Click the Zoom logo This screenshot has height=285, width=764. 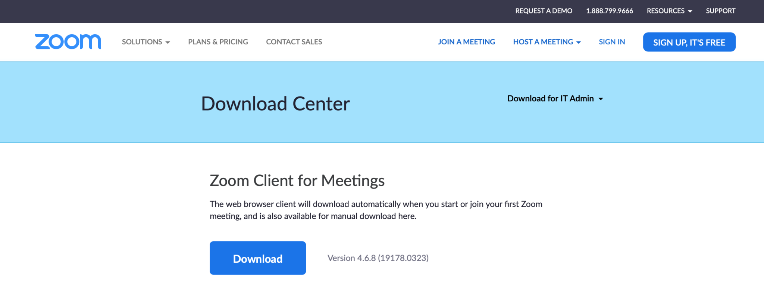68,42
